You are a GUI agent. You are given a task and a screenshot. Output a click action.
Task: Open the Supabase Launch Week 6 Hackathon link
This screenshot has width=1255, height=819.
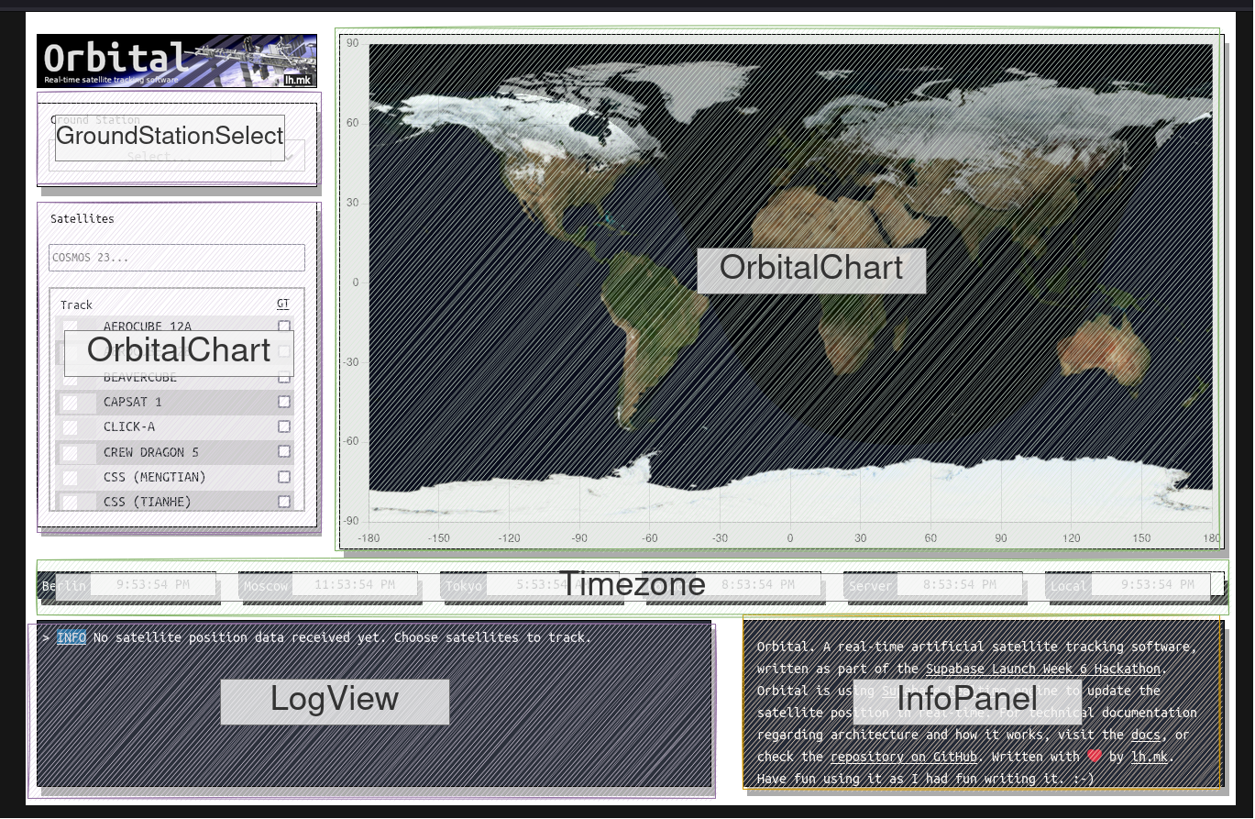pyautogui.click(x=1043, y=669)
